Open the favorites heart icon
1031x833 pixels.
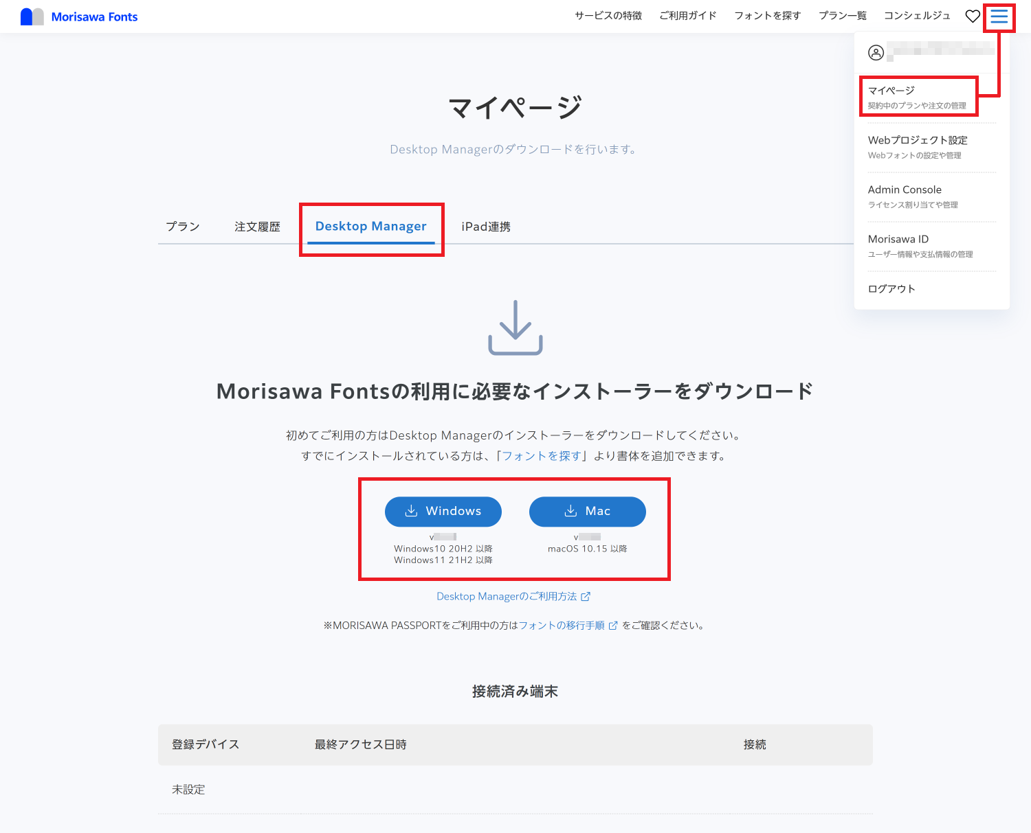973,16
